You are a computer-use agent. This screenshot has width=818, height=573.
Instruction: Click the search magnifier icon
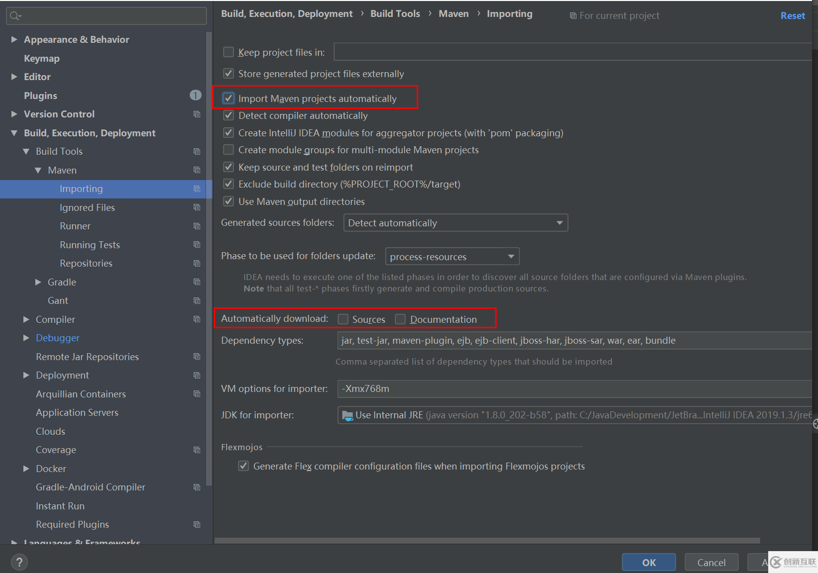(x=15, y=16)
